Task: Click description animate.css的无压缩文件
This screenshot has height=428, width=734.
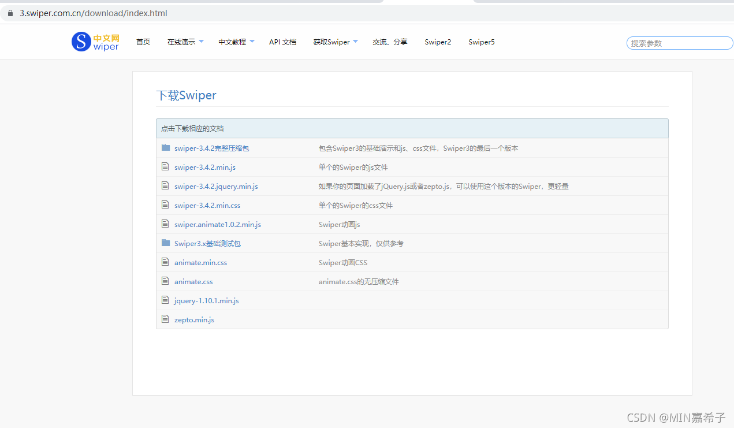Action: 359,282
